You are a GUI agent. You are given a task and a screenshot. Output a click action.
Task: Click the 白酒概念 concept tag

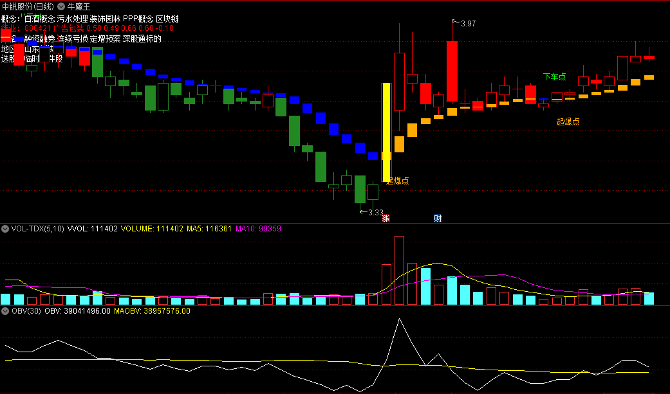(x=40, y=19)
